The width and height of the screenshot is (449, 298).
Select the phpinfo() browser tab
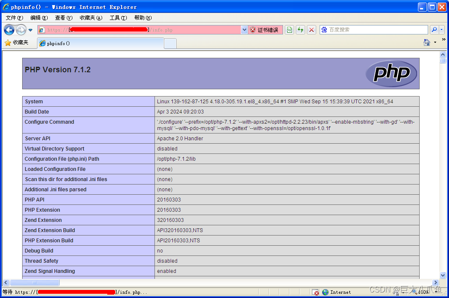tap(101, 43)
